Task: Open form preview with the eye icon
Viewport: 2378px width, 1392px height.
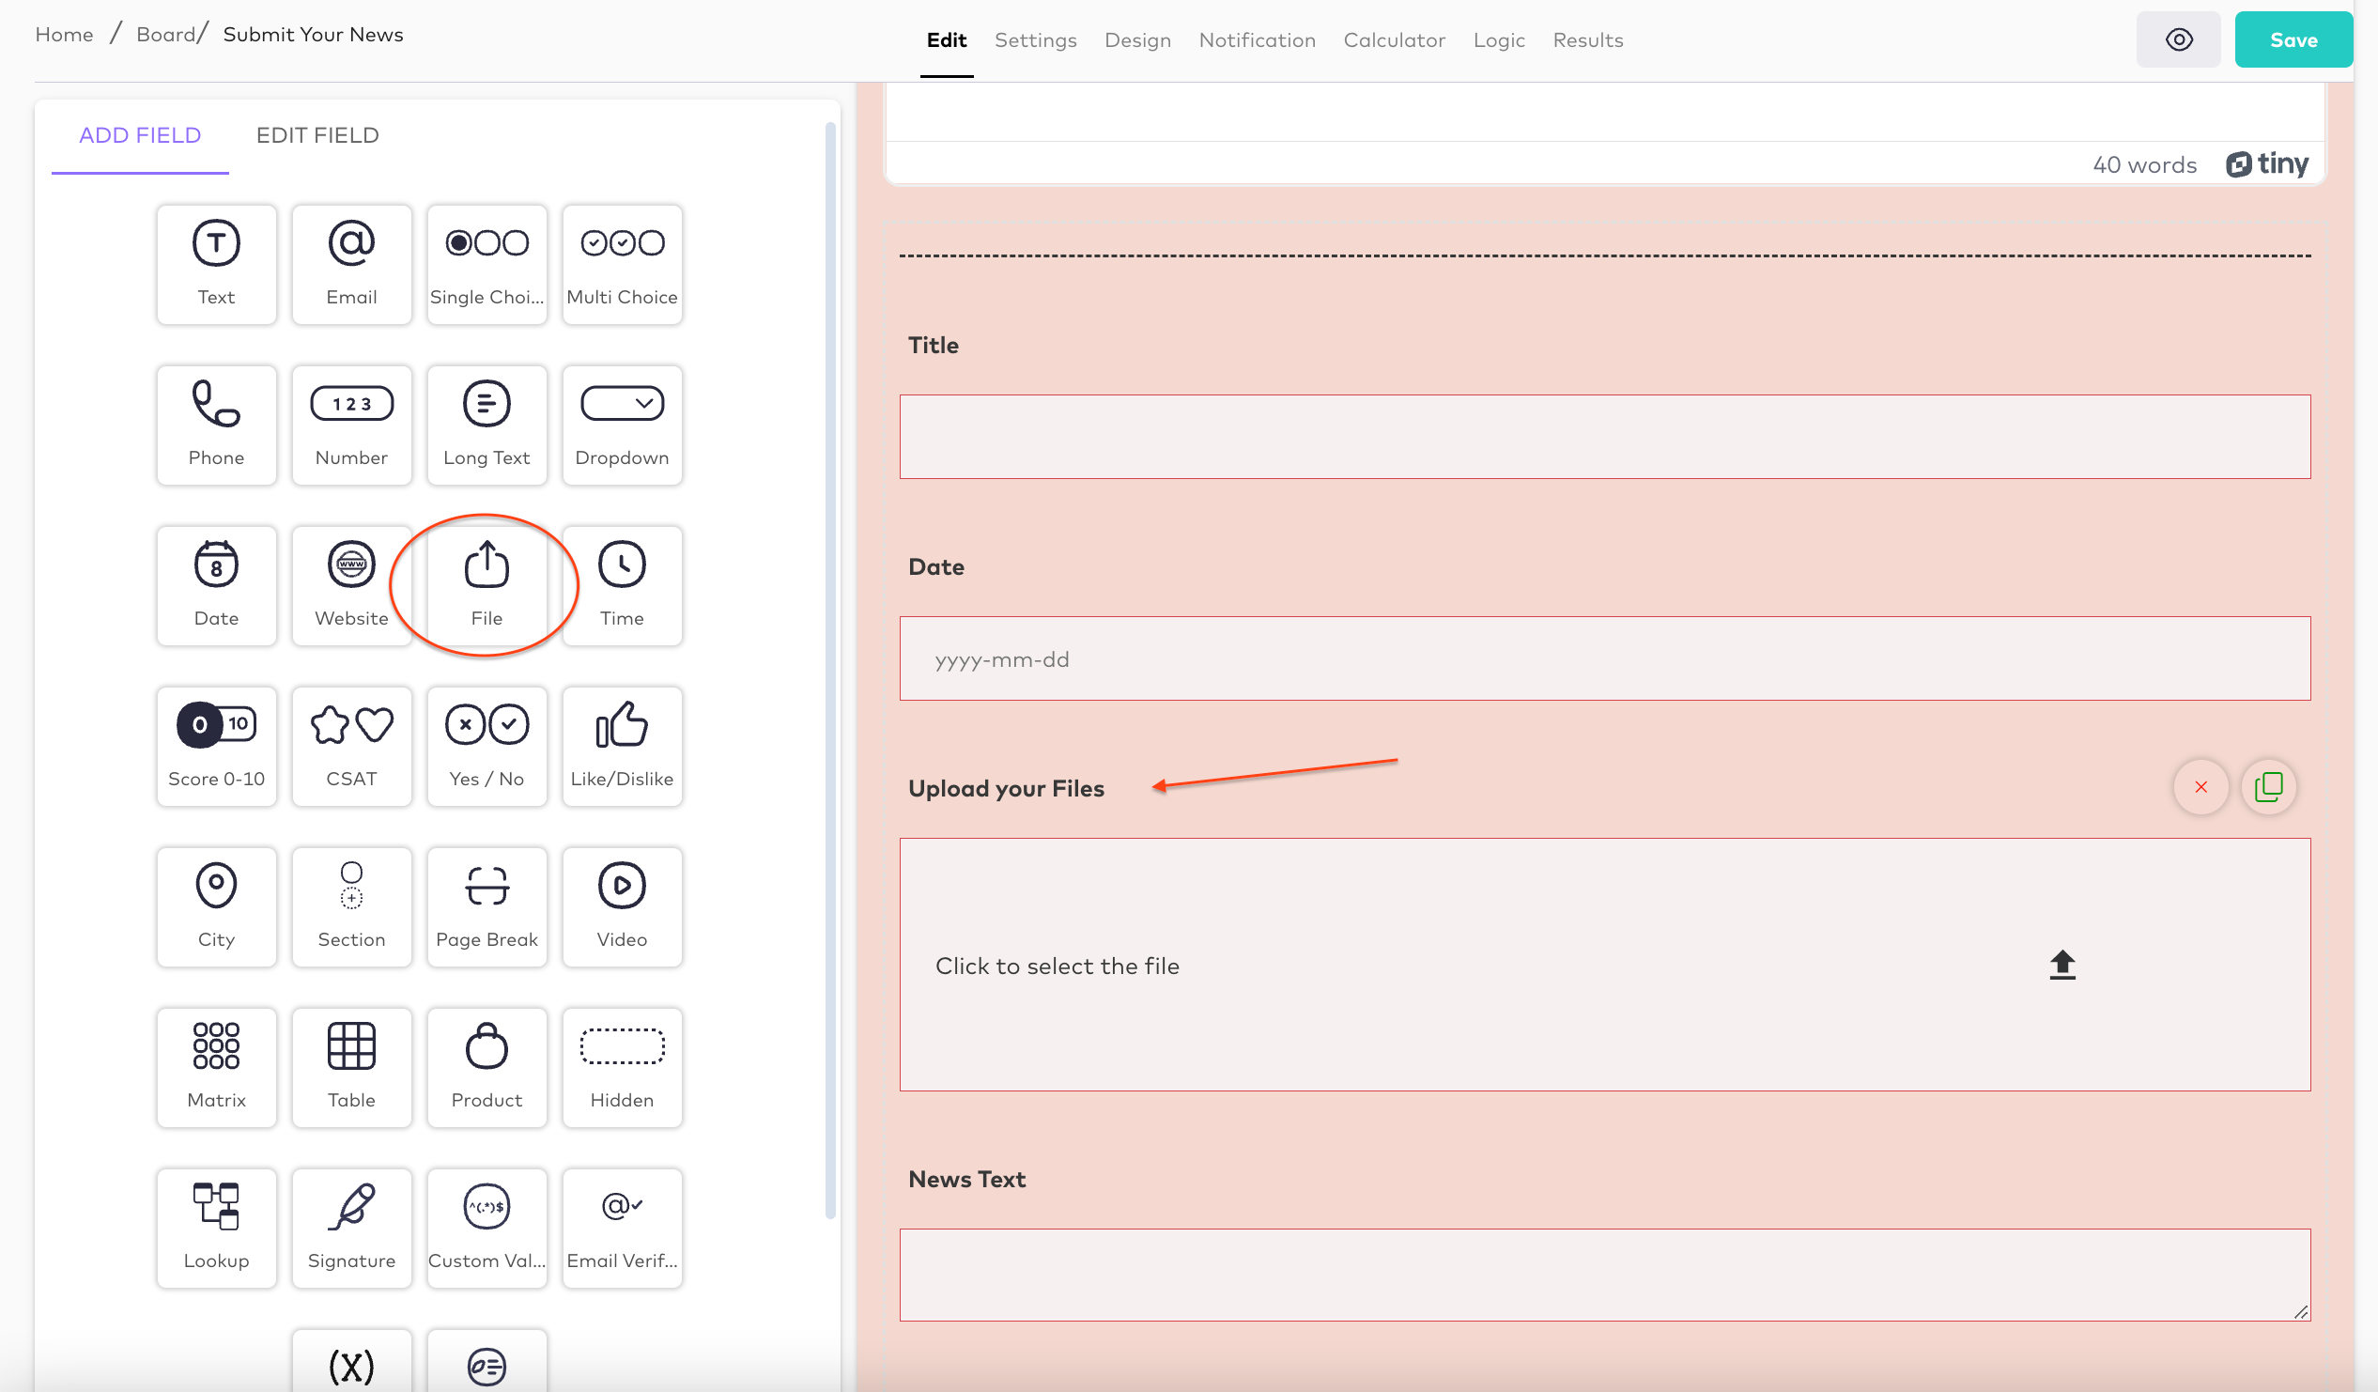Action: tap(2179, 39)
